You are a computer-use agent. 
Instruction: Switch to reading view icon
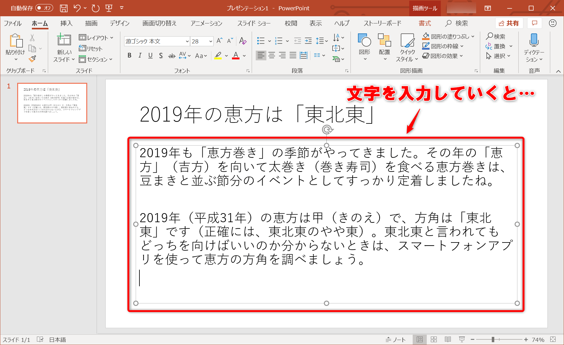[x=448, y=339]
